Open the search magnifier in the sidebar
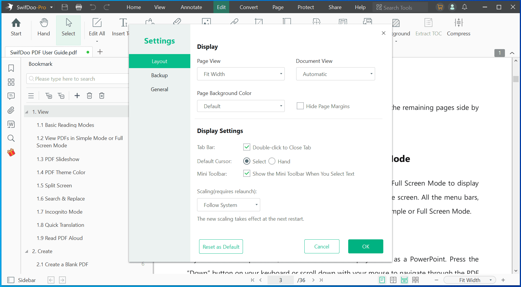This screenshot has width=521, height=287. coord(11,138)
